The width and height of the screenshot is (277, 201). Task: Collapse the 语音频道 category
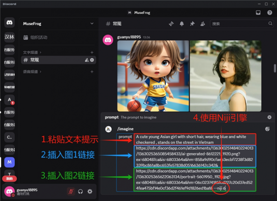click(x=32, y=72)
